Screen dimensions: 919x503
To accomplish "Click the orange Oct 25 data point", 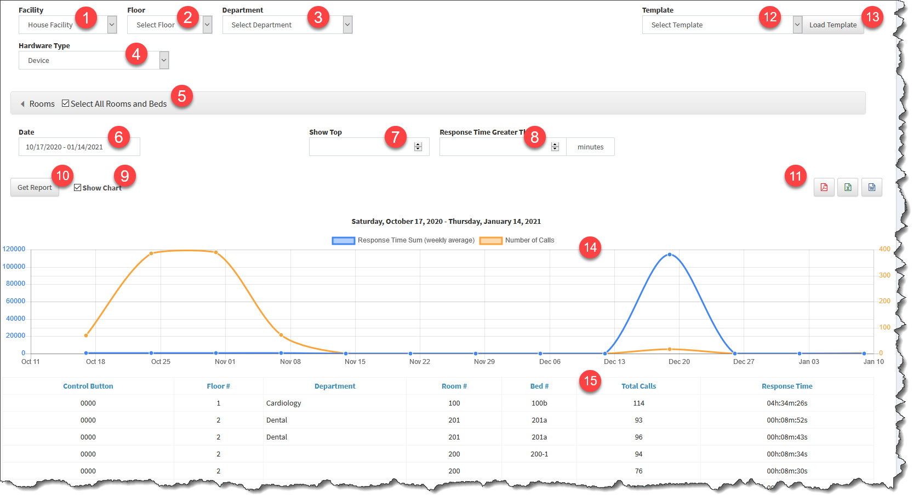I will click(x=151, y=253).
